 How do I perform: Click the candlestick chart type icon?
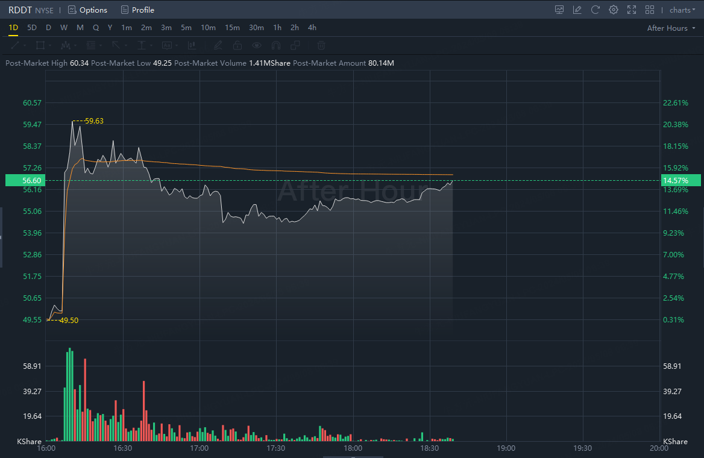192,45
